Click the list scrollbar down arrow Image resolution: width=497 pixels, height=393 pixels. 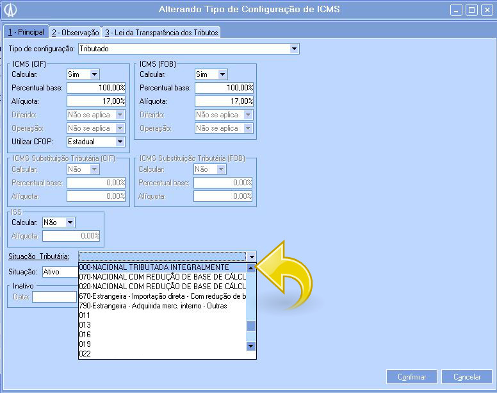[x=251, y=346]
